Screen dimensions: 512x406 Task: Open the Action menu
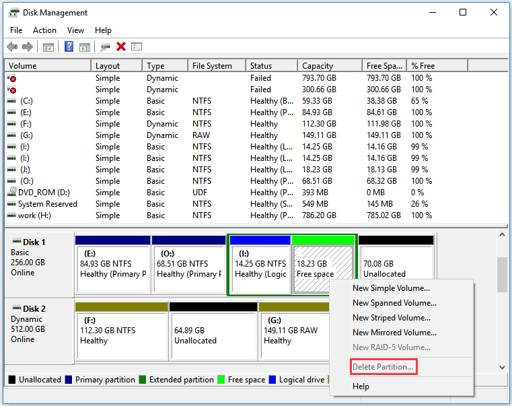pos(44,30)
